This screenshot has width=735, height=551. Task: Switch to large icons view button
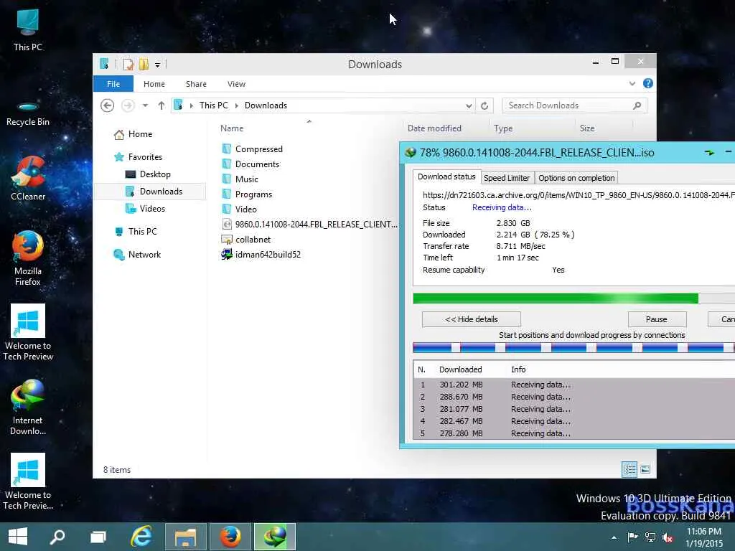(645, 470)
